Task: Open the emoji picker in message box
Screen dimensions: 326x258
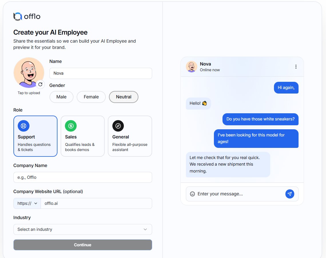Action: tap(192, 194)
